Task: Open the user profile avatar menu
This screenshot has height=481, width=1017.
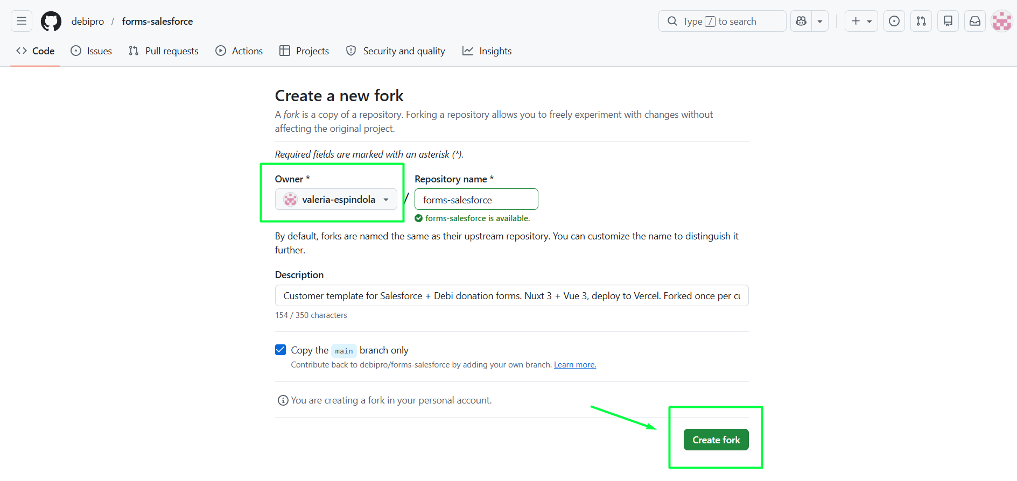Action: (x=1002, y=21)
